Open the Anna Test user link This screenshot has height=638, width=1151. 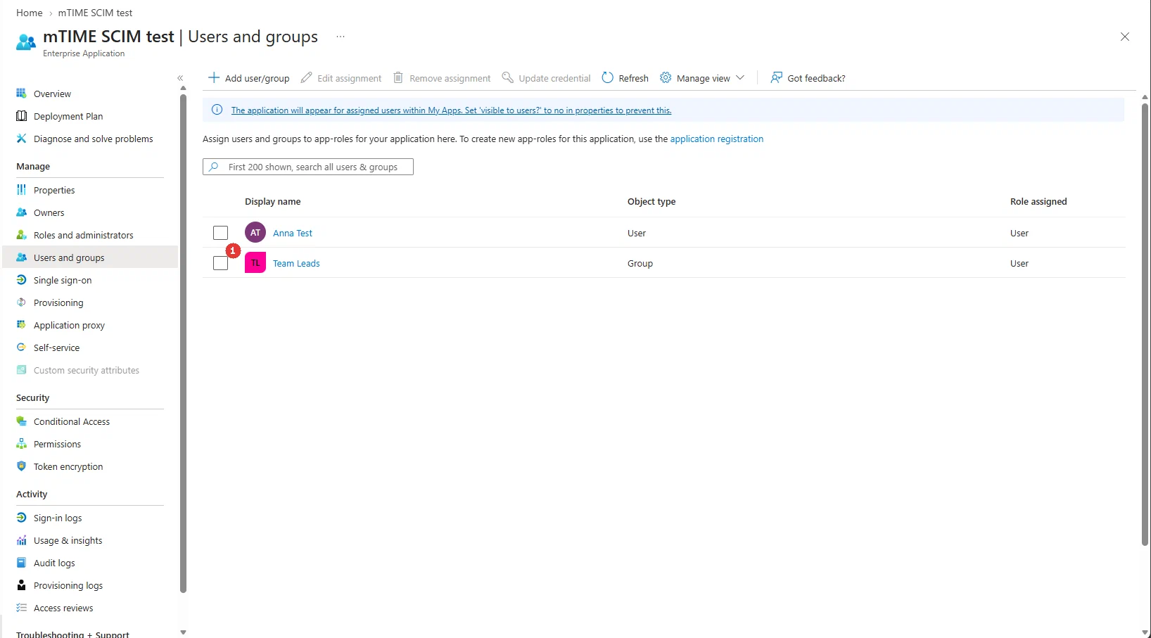click(x=293, y=233)
